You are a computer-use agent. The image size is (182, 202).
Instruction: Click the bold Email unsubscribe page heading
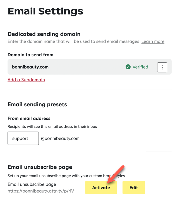click(40, 167)
